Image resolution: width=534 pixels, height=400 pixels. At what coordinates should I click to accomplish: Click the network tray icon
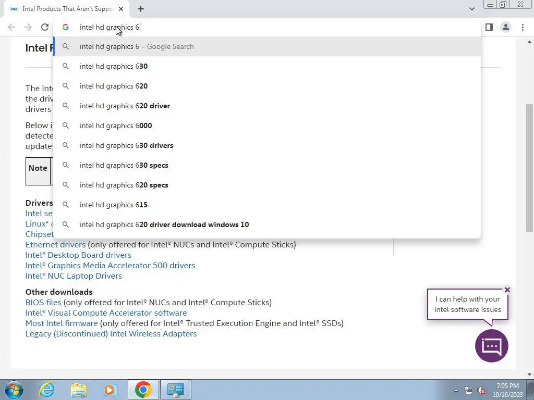(x=469, y=390)
